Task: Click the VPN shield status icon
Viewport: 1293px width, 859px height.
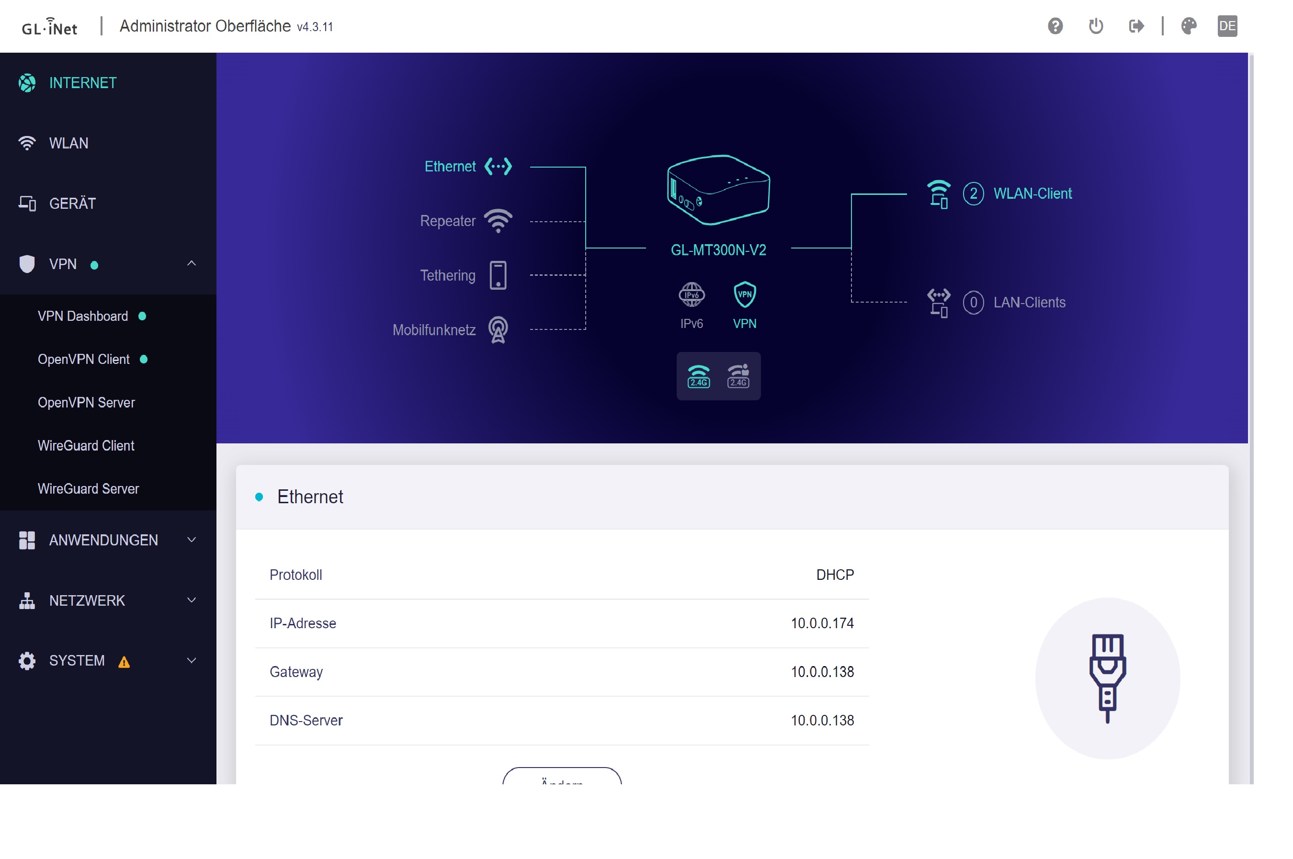Action: 744,295
